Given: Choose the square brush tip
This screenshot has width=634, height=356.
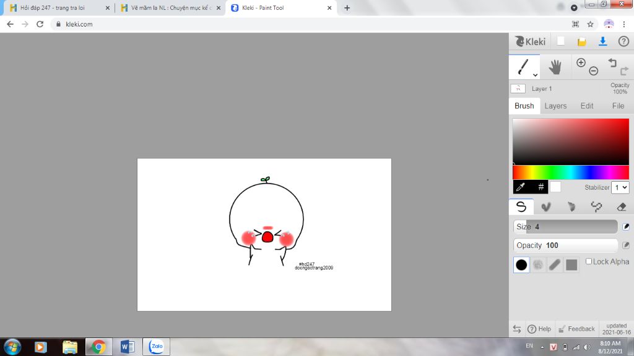Looking at the screenshot, I should 571,265.
